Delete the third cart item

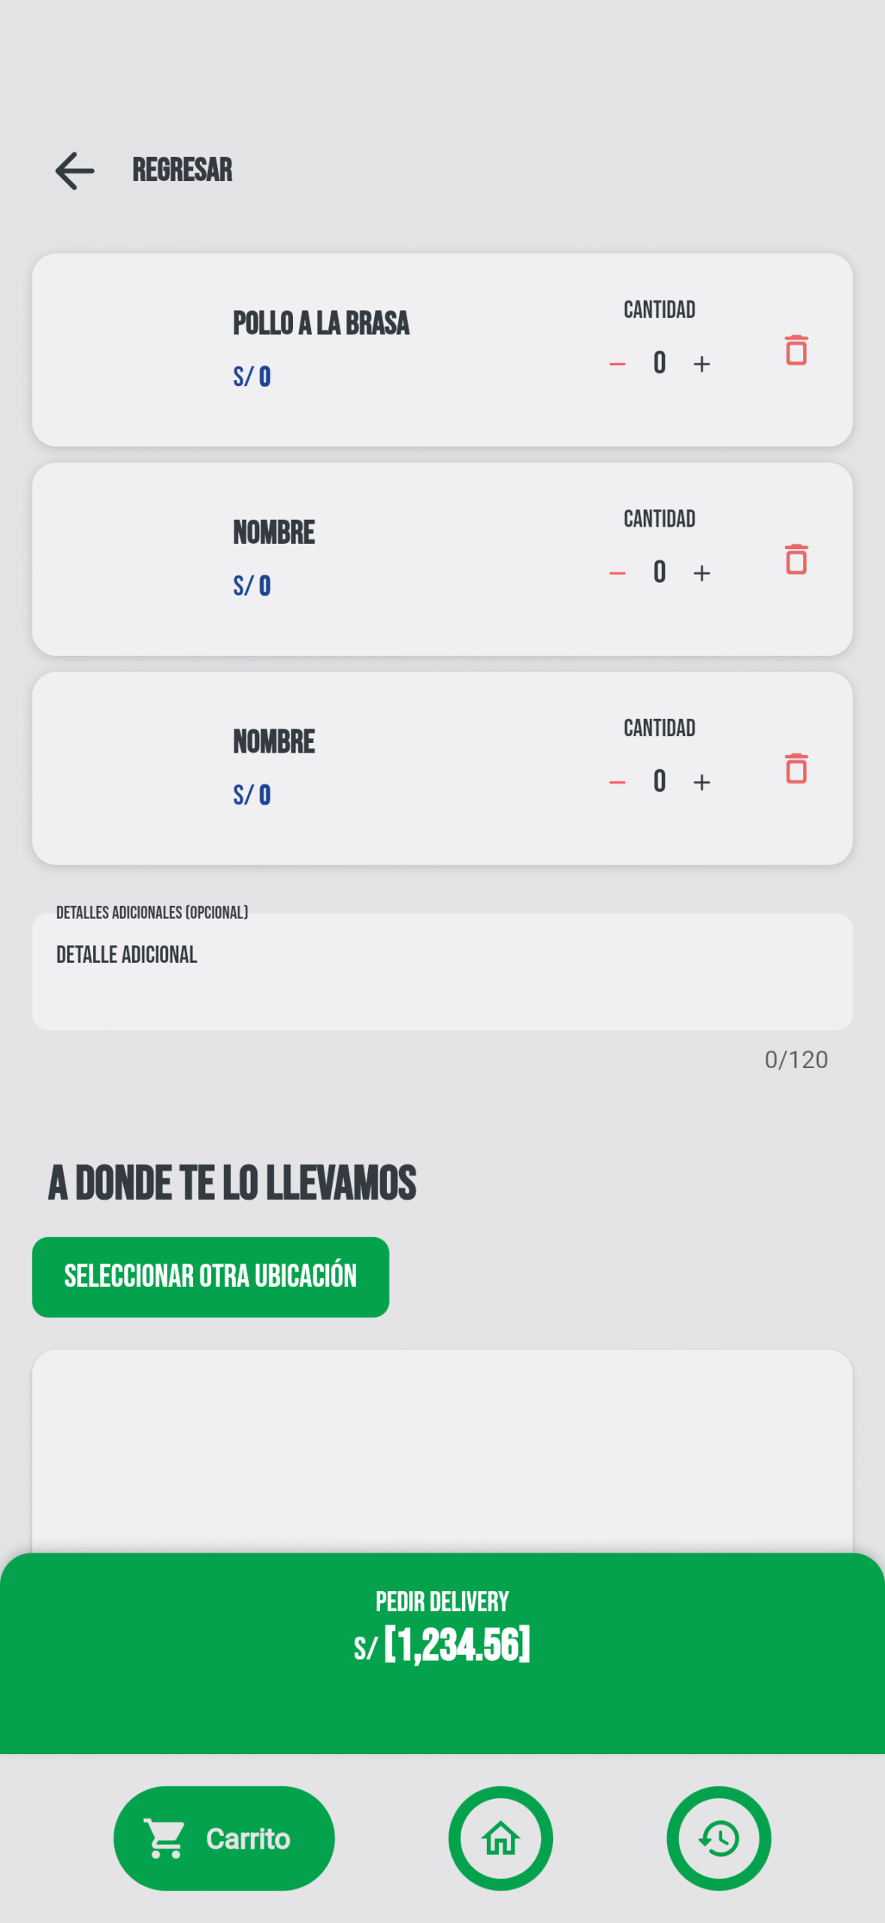pos(796,768)
